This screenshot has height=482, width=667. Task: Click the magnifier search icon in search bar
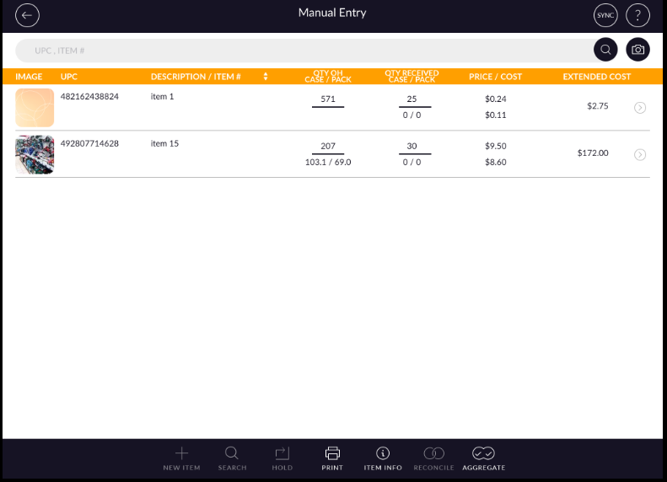point(605,50)
